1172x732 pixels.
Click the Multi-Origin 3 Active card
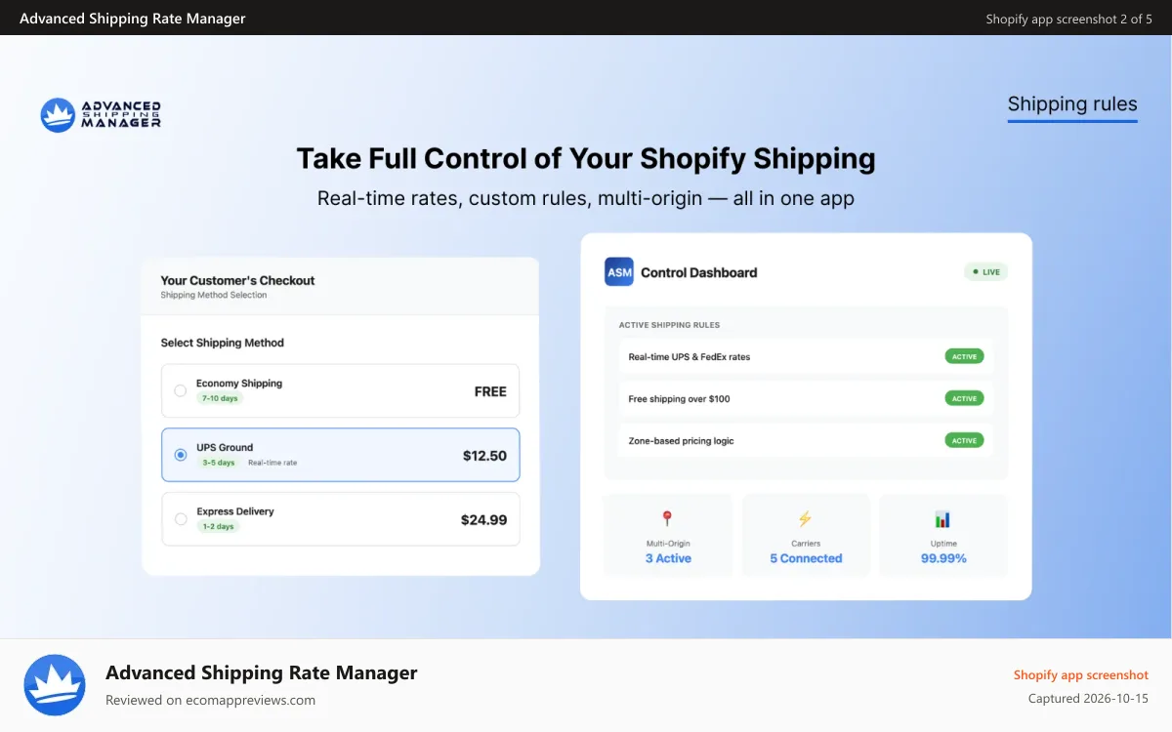tap(668, 534)
